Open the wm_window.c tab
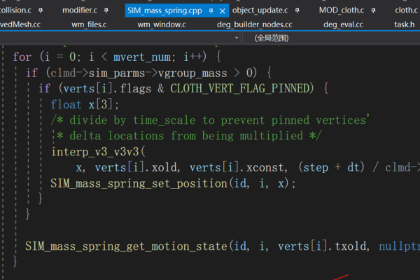 click(160, 24)
